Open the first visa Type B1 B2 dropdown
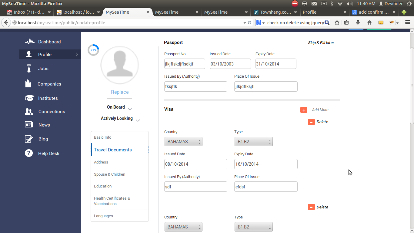The width and height of the screenshot is (414, 233). pyautogui.click(x=253, y=142)
